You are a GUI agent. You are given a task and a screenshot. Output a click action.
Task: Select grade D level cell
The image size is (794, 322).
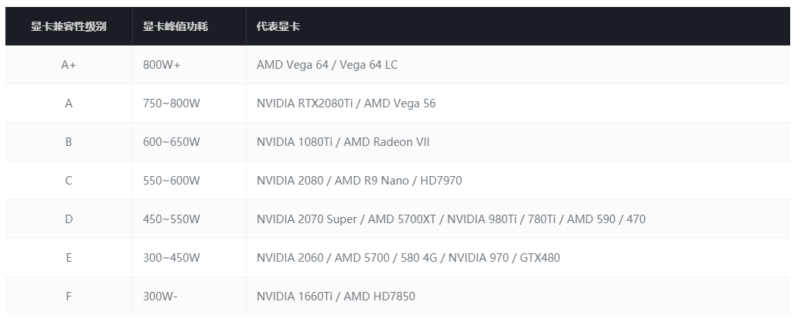coord(69,219)
